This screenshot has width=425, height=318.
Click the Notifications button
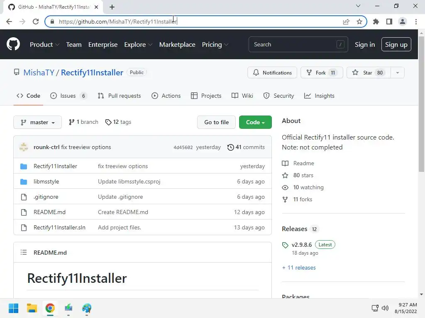click(x=272, y=73)
